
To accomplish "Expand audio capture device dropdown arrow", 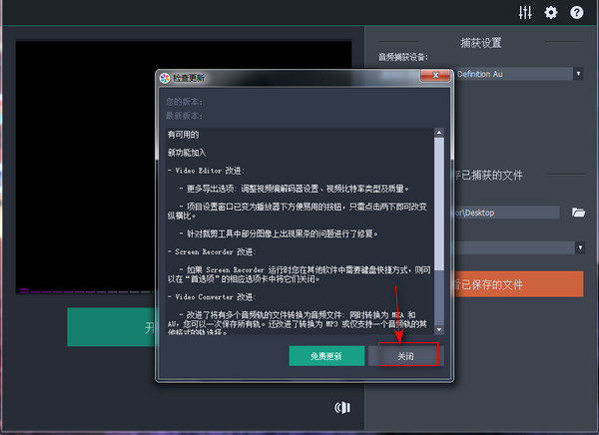I will (x=578, y=74).
